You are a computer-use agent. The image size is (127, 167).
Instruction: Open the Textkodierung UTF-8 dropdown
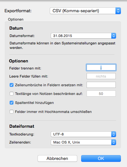pos(83,134)
